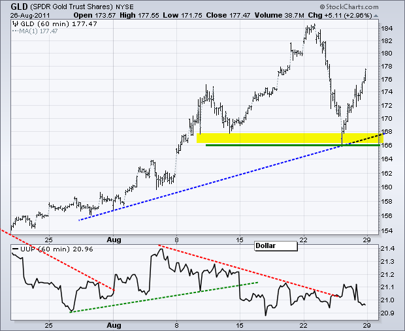Select the GLD ticker symbol title

point(19,7)
